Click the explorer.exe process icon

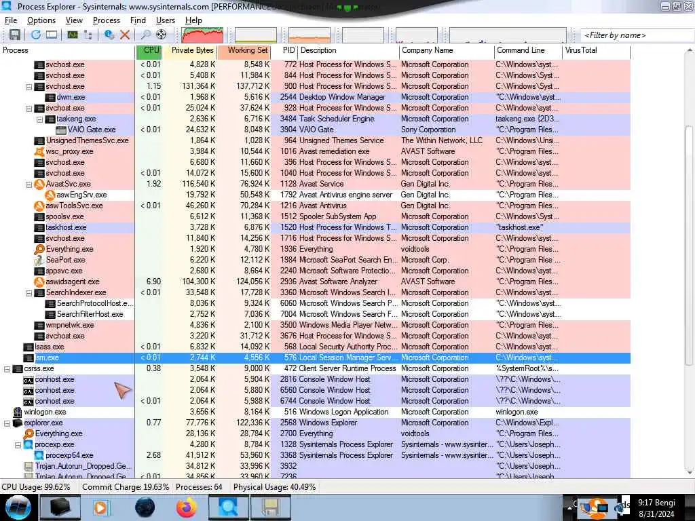pos(18,423)
